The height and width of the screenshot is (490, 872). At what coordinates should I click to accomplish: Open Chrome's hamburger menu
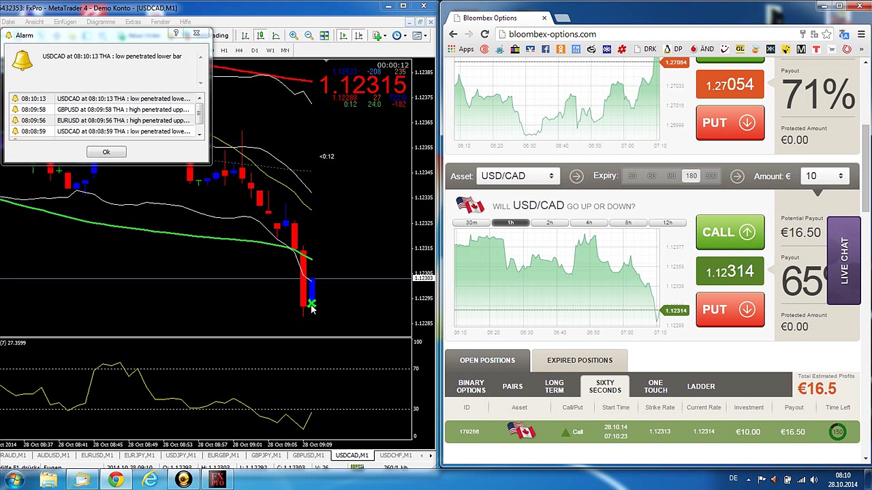point(861,34)
